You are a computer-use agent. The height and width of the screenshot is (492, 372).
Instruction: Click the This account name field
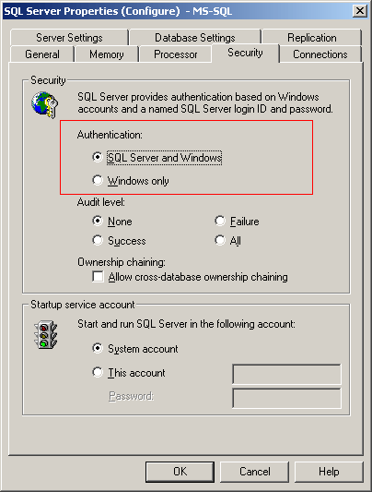click(286, 374)
